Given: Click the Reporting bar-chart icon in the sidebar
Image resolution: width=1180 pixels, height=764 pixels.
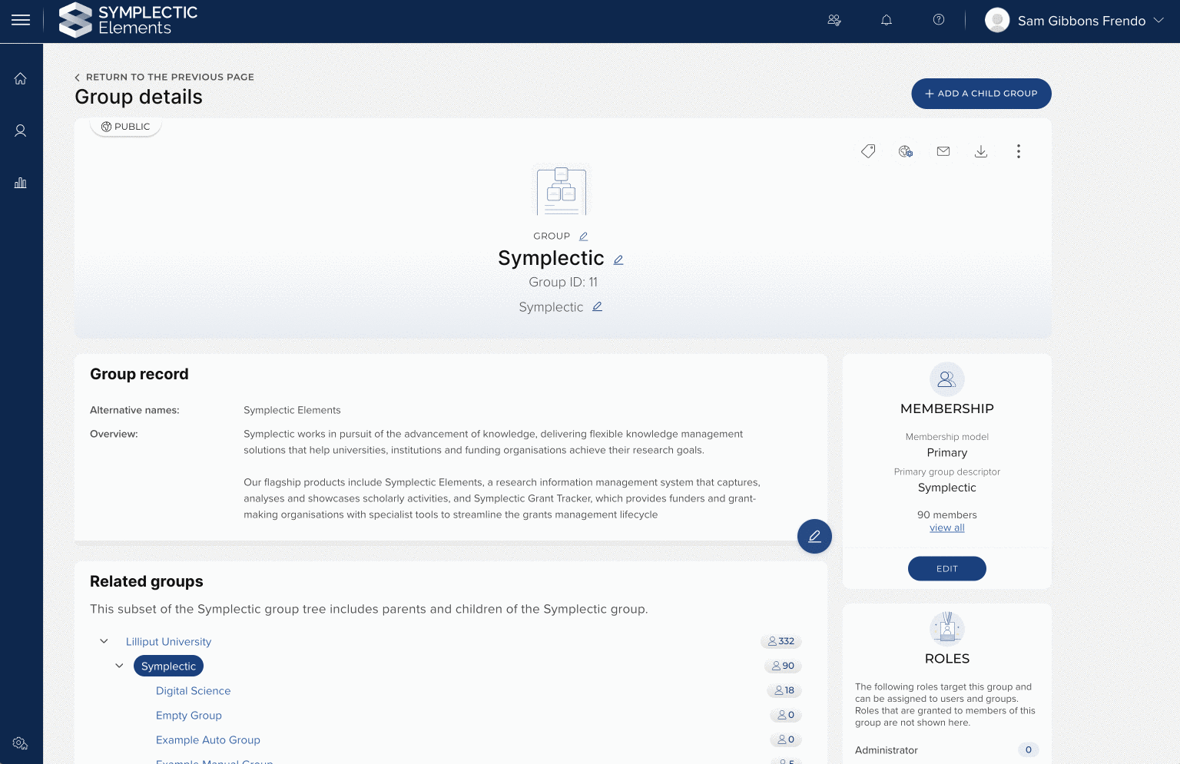Looking at the screenshot, I should 21,182.
